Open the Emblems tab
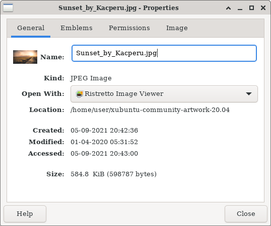 click(77, 28)
